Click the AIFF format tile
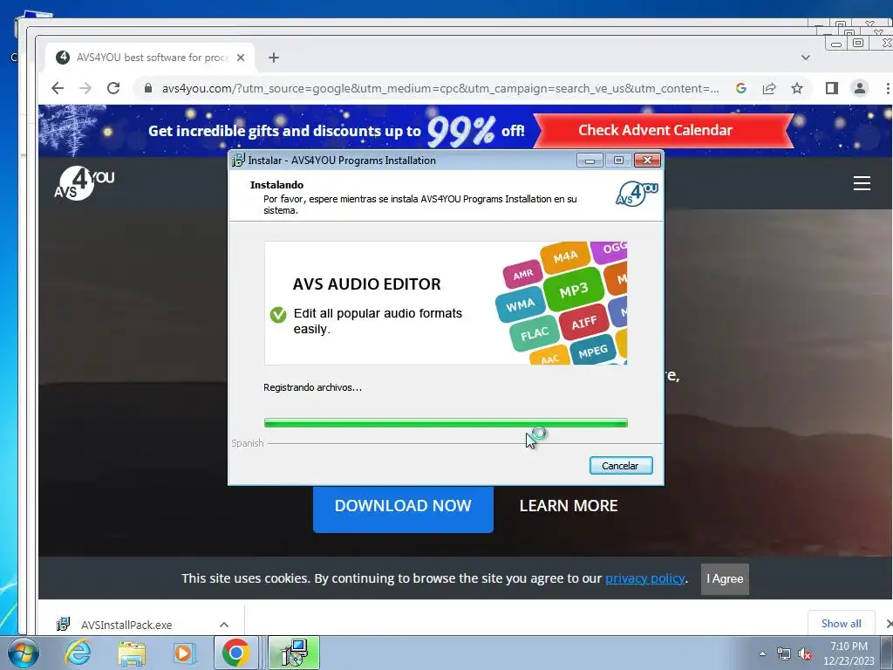The width and height of the screenshot is (893, 670). 583,323
